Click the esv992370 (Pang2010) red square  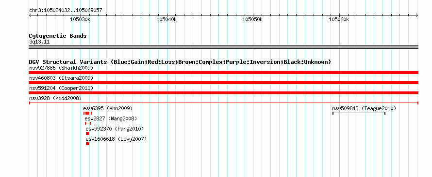click(x=87, y=133)
